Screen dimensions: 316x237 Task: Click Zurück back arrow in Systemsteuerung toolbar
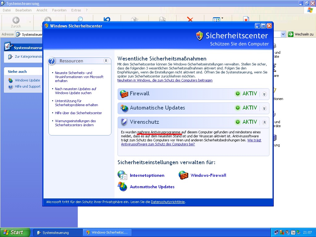16,20
